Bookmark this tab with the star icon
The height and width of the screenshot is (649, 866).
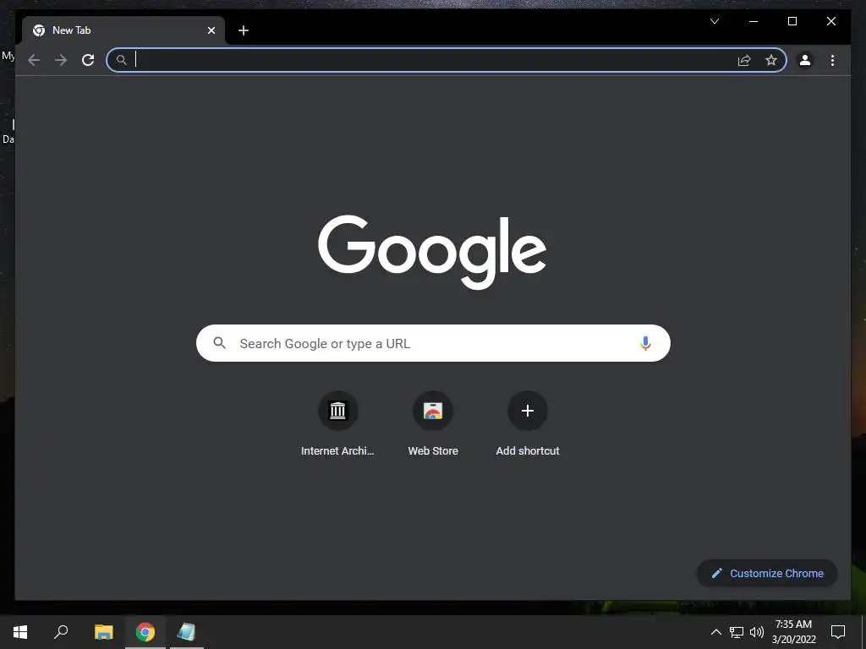[x=771, y=60]
